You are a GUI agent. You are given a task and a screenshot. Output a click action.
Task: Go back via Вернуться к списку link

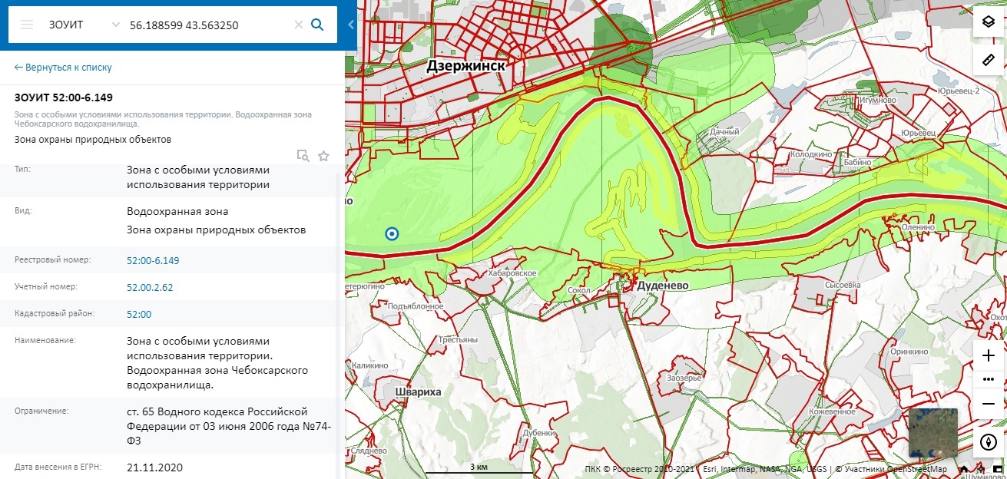(x=63, y=68)
